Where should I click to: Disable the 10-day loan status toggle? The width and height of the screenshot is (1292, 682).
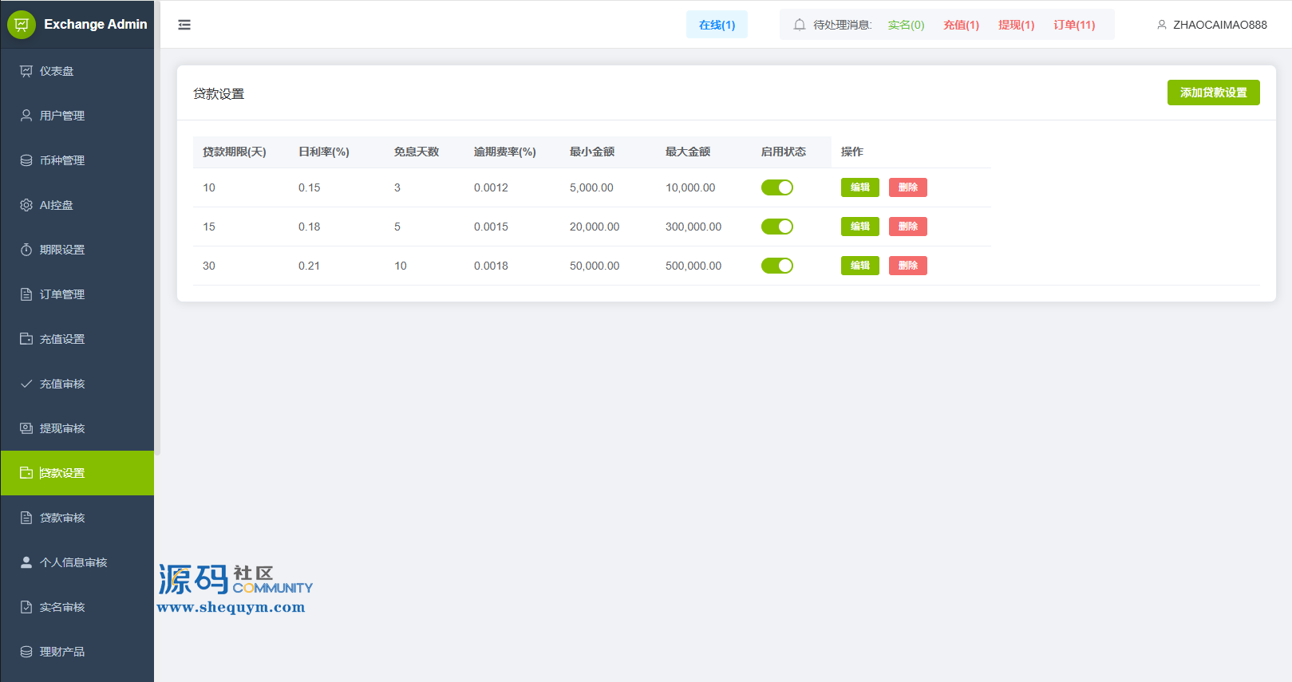pos(776,187)
